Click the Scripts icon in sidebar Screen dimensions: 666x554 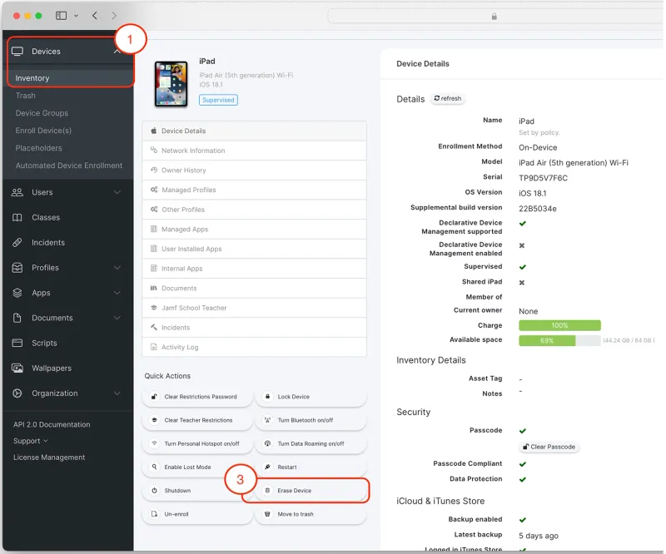click(17, 343)
